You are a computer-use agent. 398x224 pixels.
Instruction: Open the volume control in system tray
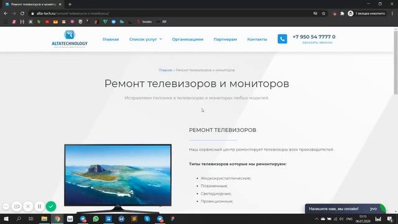pyautogui.click(x=341, y=219)
